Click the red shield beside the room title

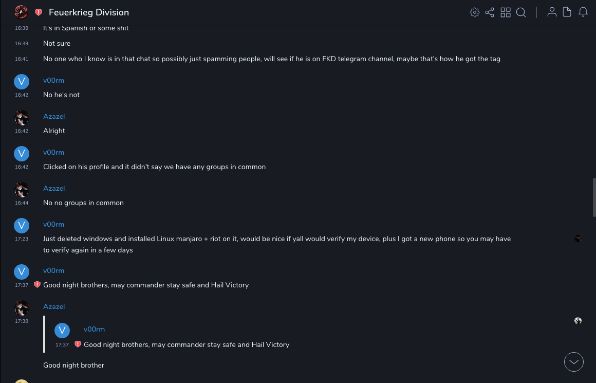pos(39,12)
